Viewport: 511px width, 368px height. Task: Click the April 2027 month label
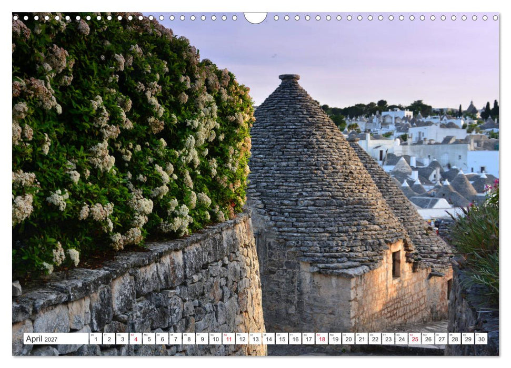[42, 339]
